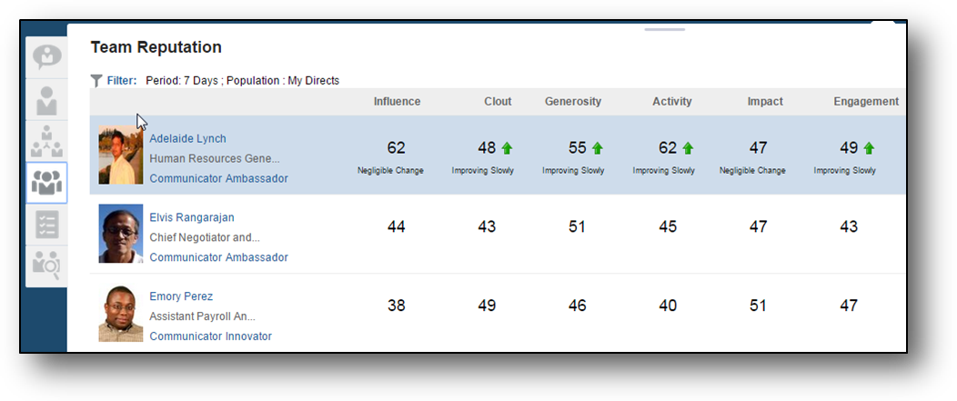
Task: Select the team group sidebar icon
Action: [46, 183]
